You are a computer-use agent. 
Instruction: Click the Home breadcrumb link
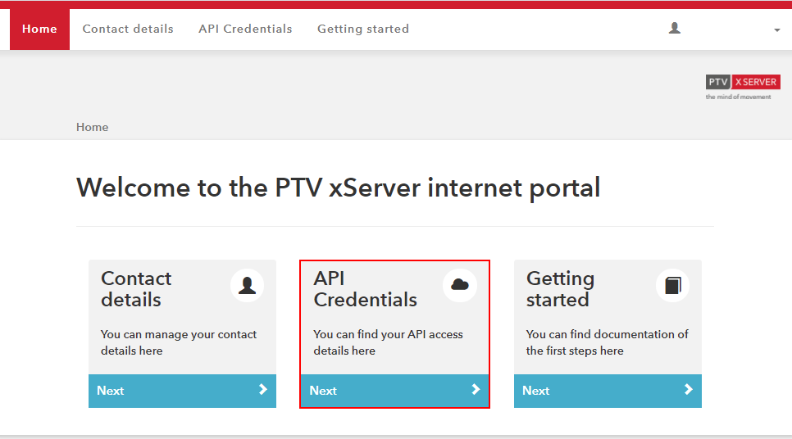coord(92,127)
